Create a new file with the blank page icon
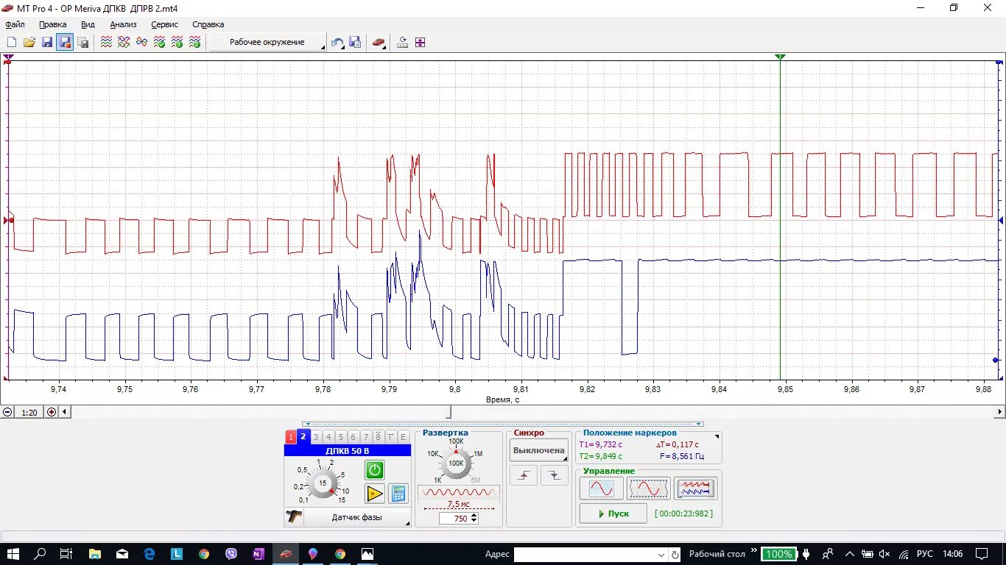This screenshot has width=1006, height=565. (x=12, y=43)
